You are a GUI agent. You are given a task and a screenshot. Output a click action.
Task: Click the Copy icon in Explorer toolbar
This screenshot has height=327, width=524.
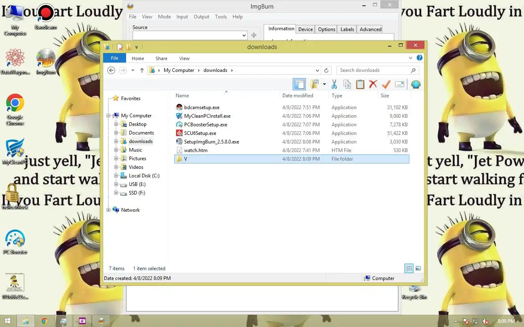pos(347,84)
